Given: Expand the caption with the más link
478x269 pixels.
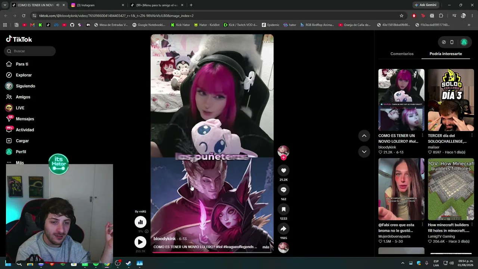Looking at the screenshot, I should [x=266, y=247].
